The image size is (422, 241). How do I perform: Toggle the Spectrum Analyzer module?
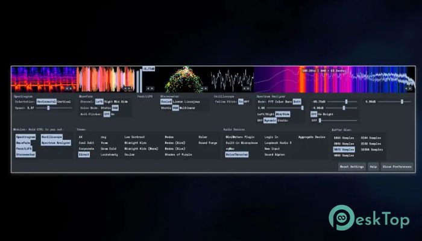[56, 143]
